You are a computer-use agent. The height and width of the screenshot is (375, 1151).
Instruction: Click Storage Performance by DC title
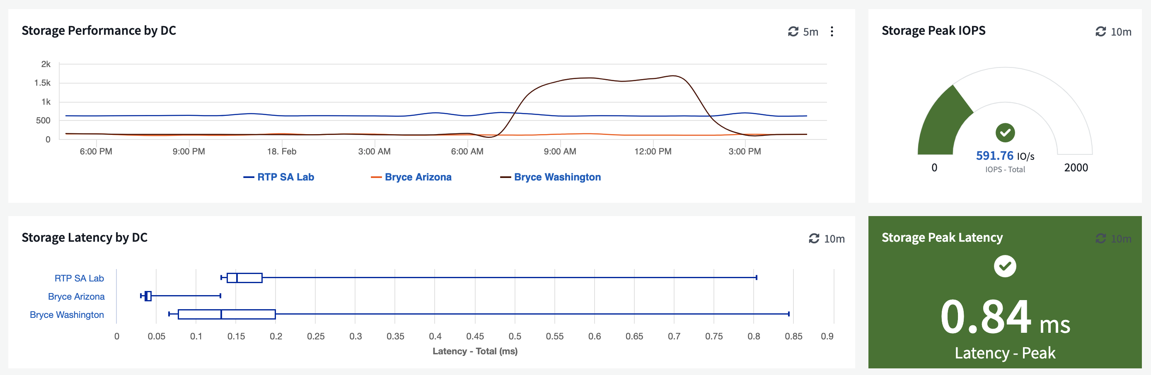click(99, 31)
